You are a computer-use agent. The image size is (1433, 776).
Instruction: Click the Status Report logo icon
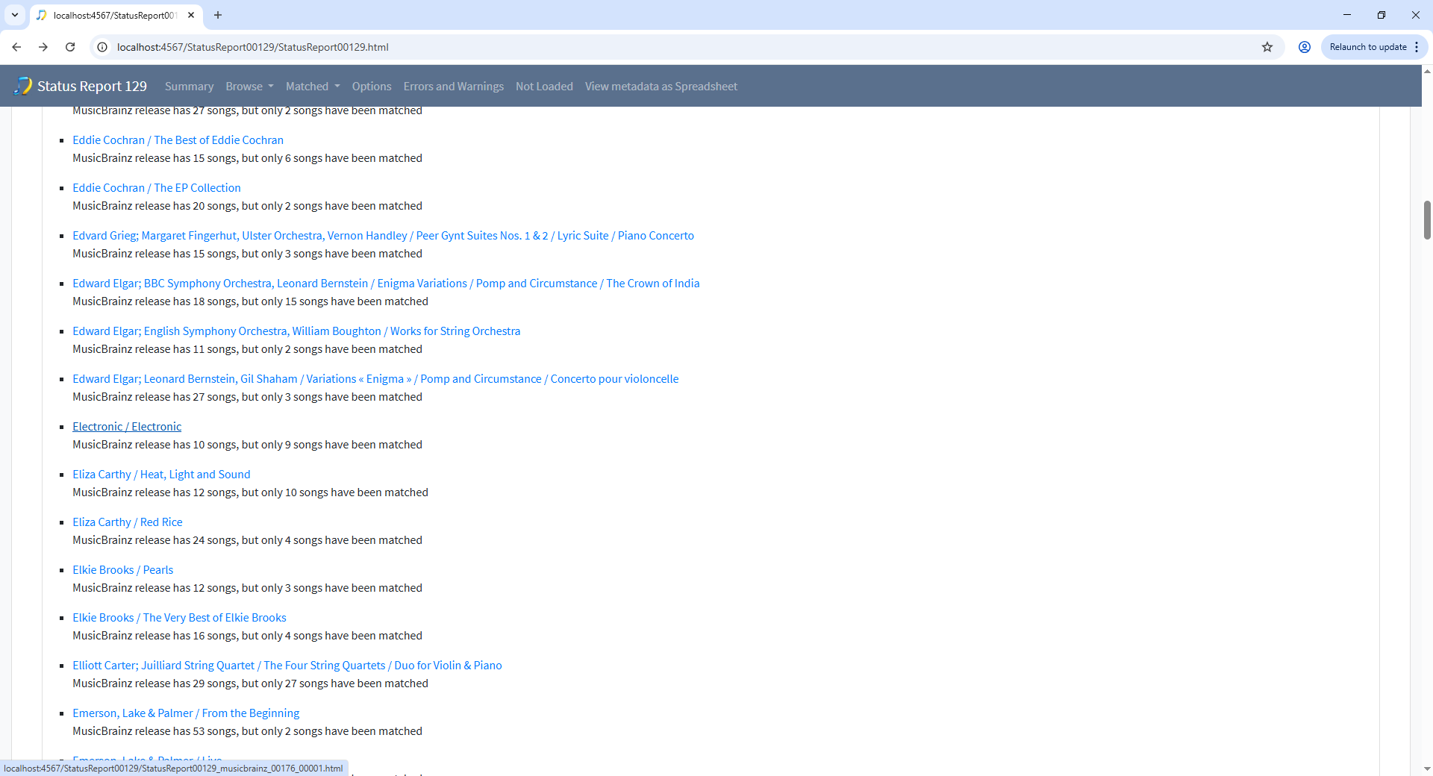pos(23,86)
